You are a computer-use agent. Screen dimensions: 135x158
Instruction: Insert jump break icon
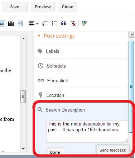click(20, 23)
